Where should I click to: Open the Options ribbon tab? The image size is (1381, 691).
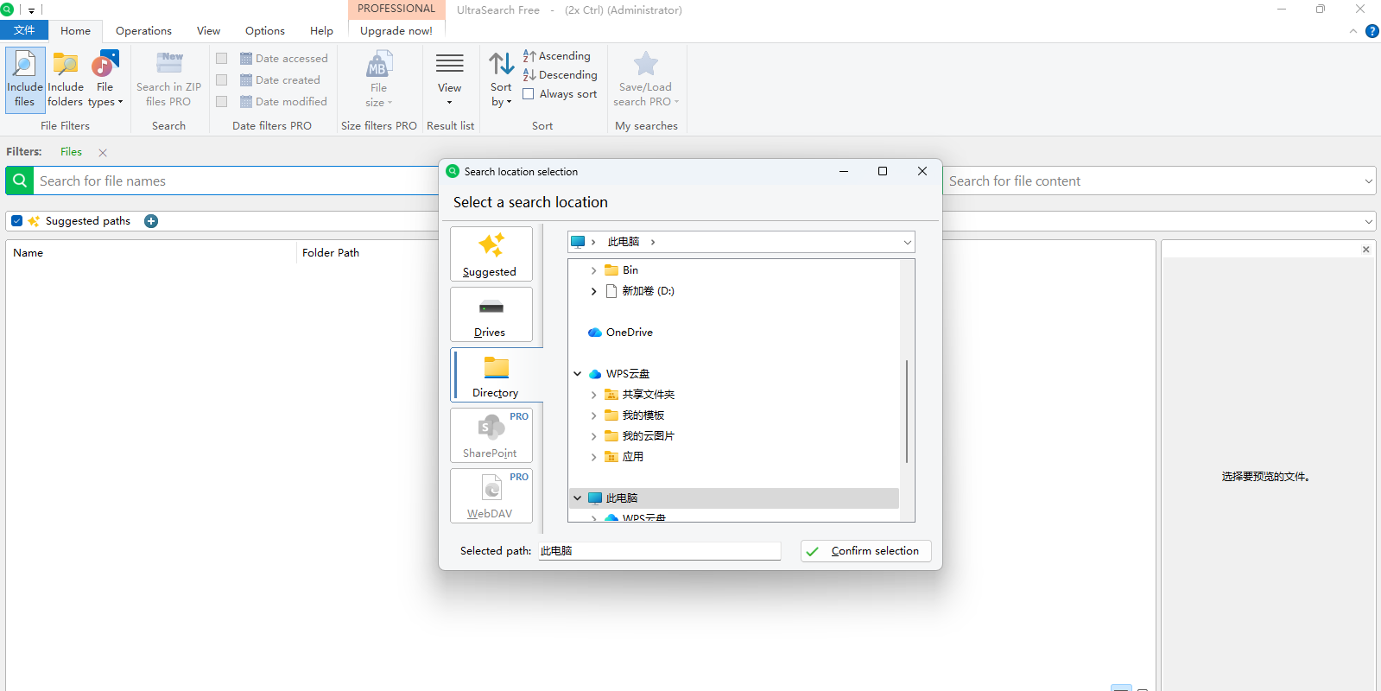tap(264, 31)
